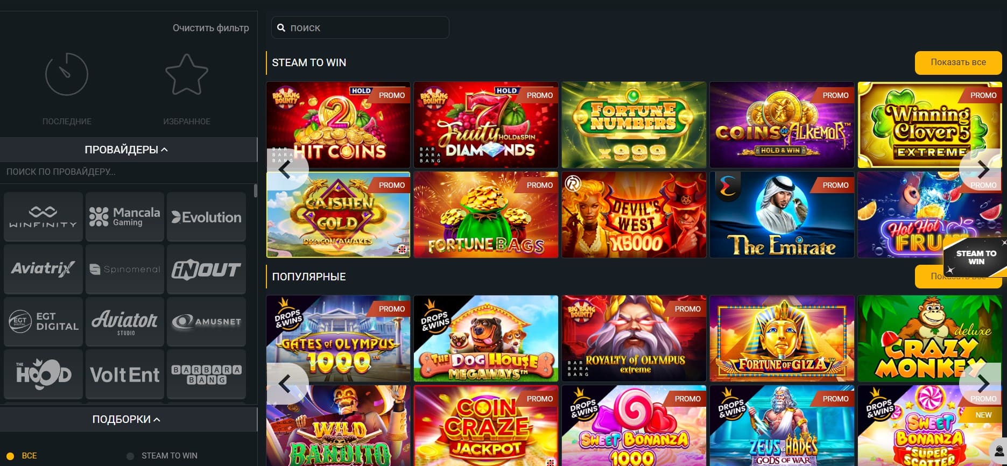Open the recent games clock icon
The width and height of the screenshot is (1007, 466).
point(67,74)
